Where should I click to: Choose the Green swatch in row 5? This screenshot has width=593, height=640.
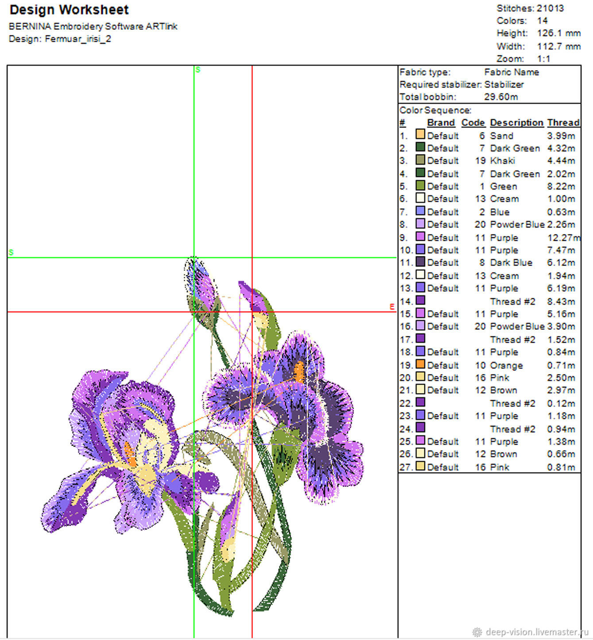coord(420,185)
